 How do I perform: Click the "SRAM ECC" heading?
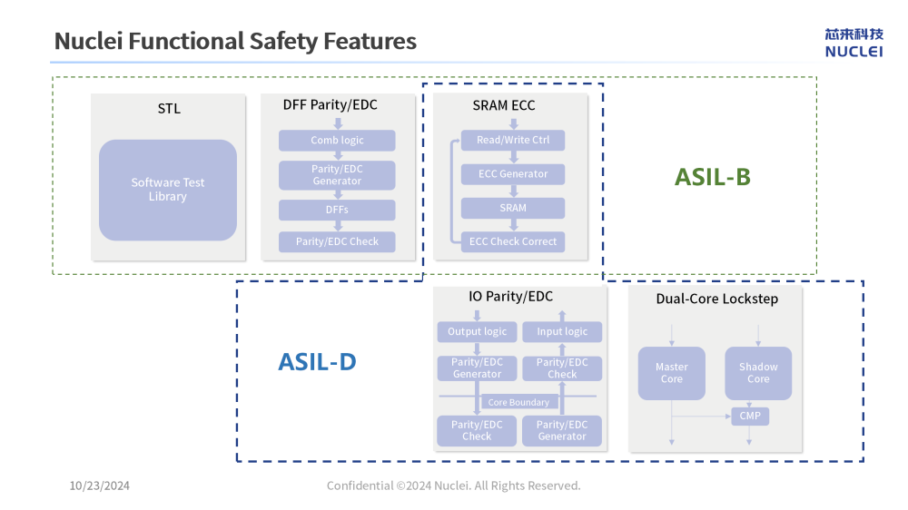(x=504, y=105)
